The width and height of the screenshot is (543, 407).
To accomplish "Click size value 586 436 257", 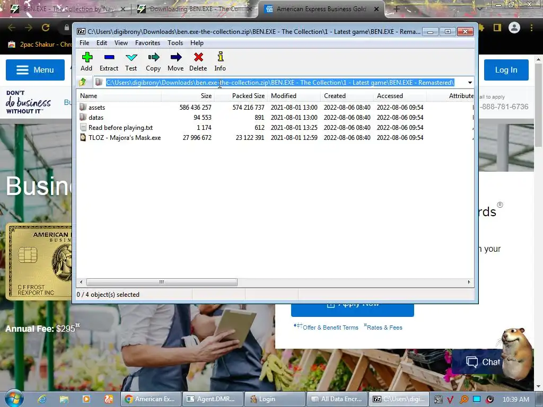I will click(195, 107).
